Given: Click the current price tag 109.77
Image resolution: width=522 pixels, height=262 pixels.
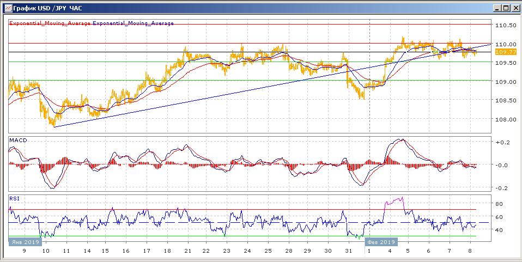Looking at the screenshot, I should (x=505, y=52).
